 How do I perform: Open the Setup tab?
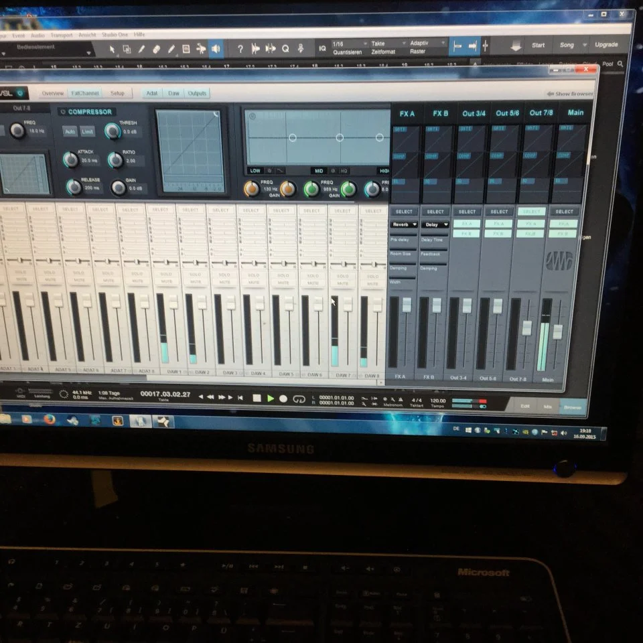tap(117, 94)
